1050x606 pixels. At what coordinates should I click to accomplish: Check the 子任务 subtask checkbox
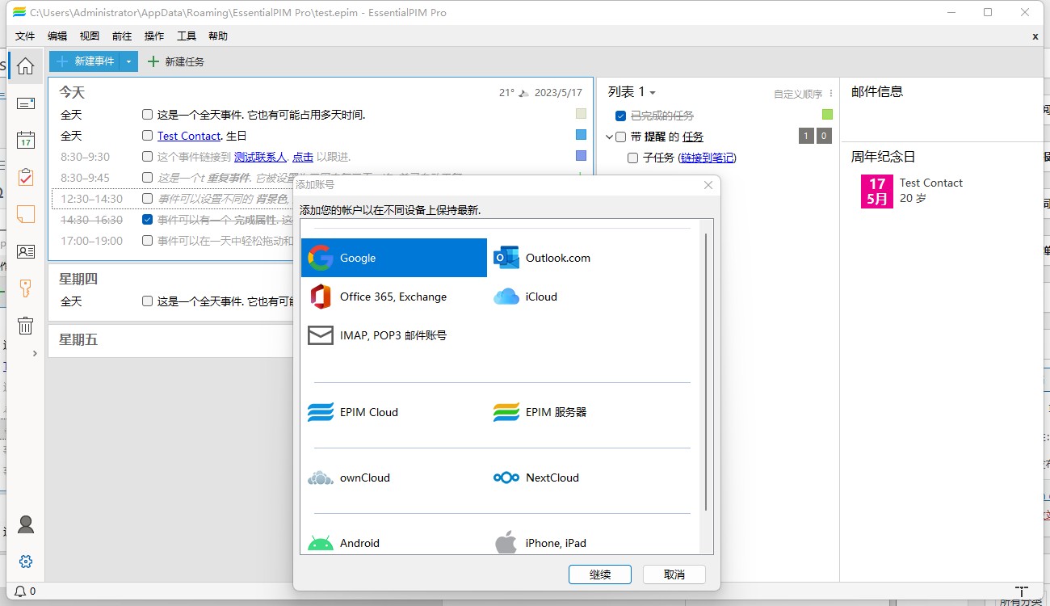[x=633, y=158]
